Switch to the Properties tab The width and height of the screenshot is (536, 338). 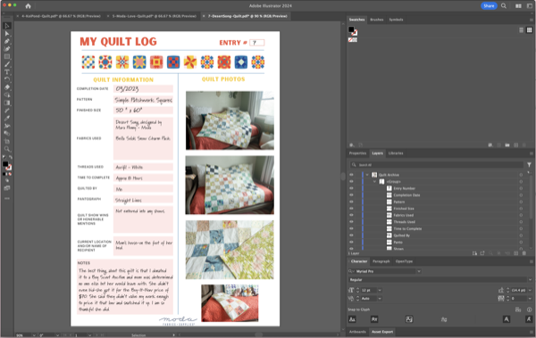point(357,153)
